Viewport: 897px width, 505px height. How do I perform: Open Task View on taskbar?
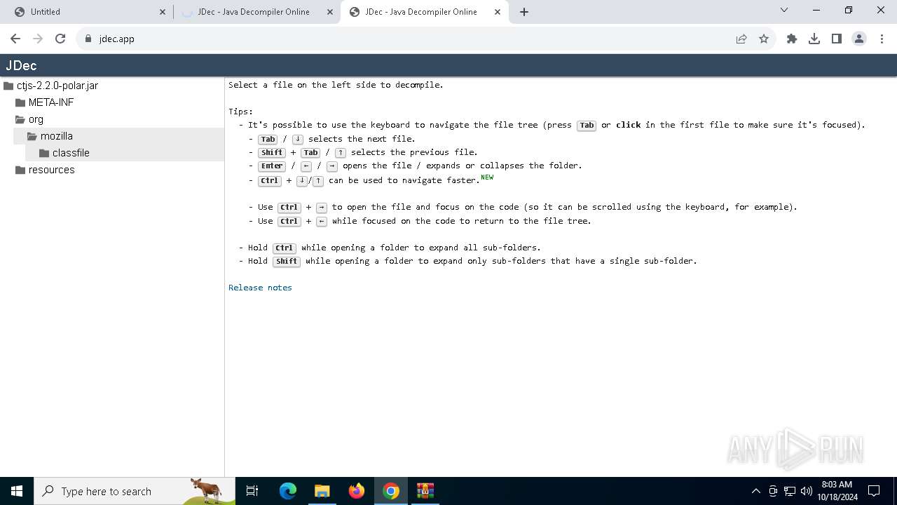252,491
